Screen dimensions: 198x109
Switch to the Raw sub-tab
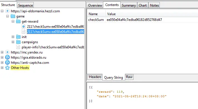pos(129,77)
